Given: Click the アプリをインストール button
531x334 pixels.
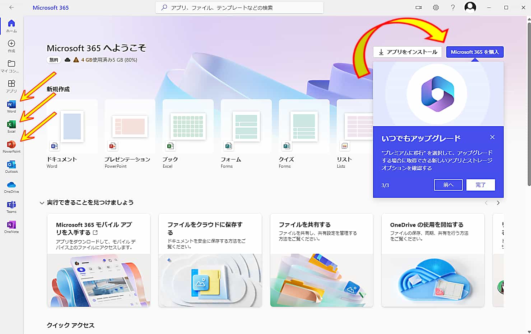Looking at the screenshot, I should [x=407, y=52].
